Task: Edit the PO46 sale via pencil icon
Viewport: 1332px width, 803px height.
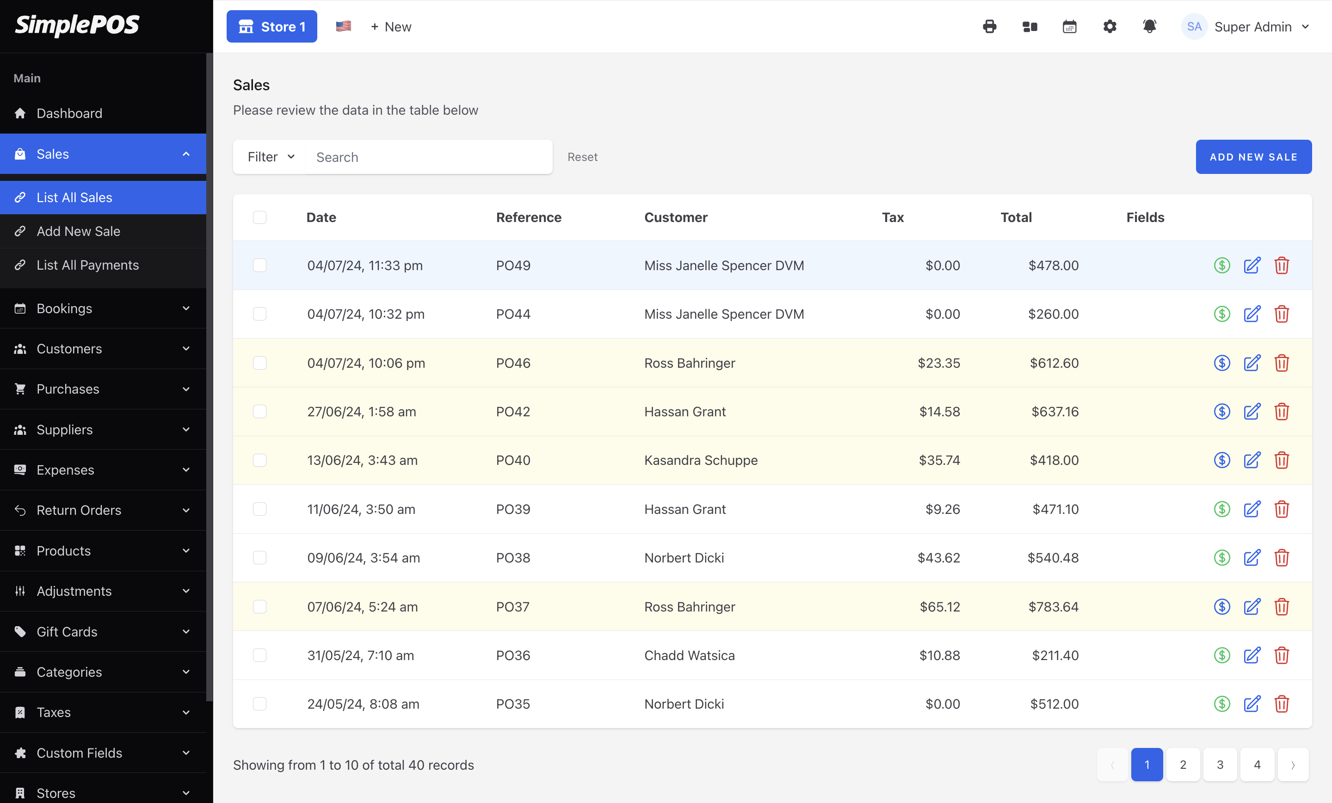Action: pos(1252,363)
